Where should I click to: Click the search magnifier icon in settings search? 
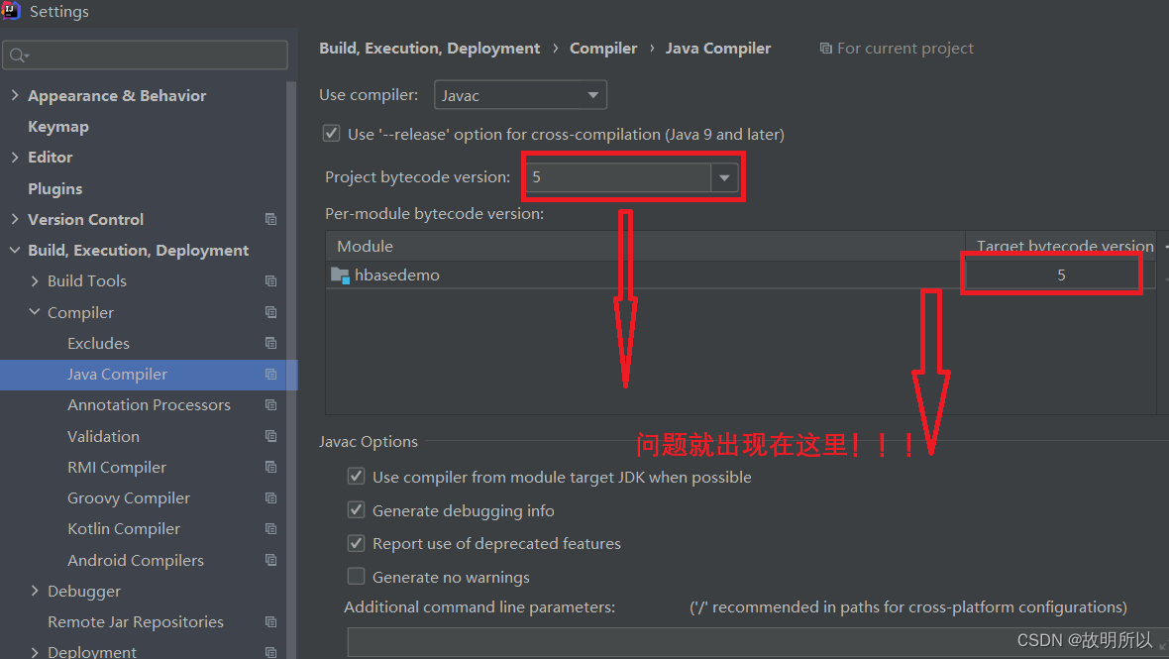point(19,55)
